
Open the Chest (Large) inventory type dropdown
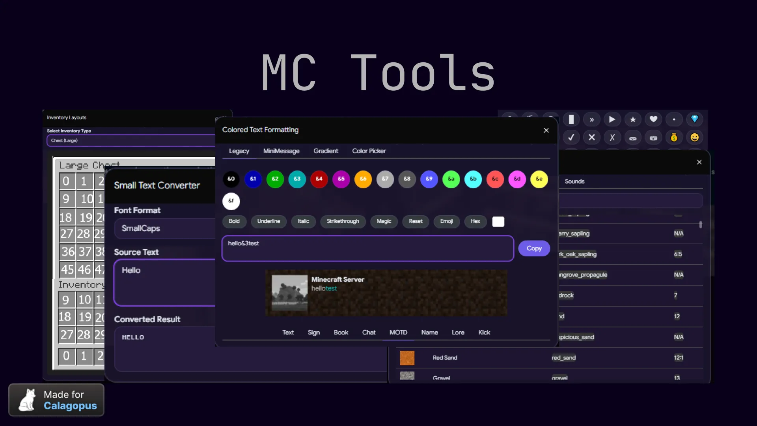131,140
